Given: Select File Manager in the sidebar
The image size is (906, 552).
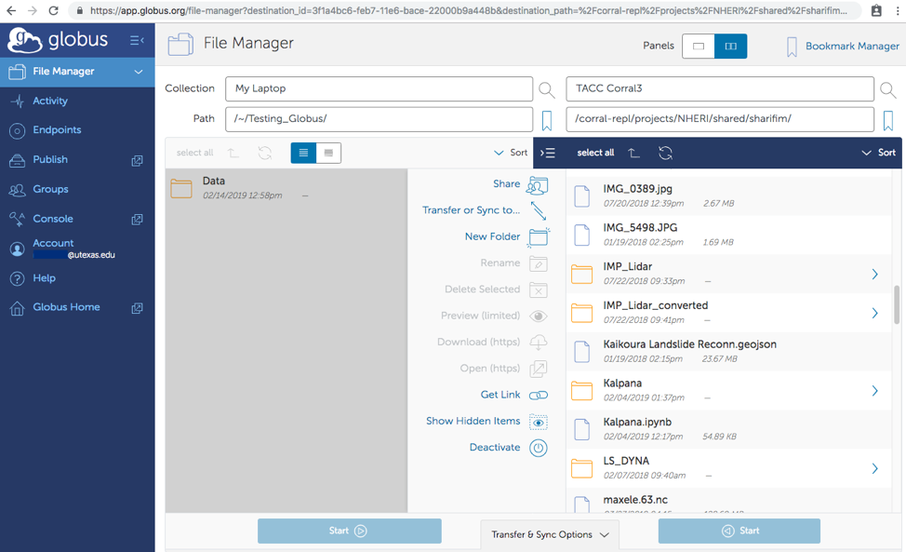Looking at the screenshot, I should click(77, 72).
